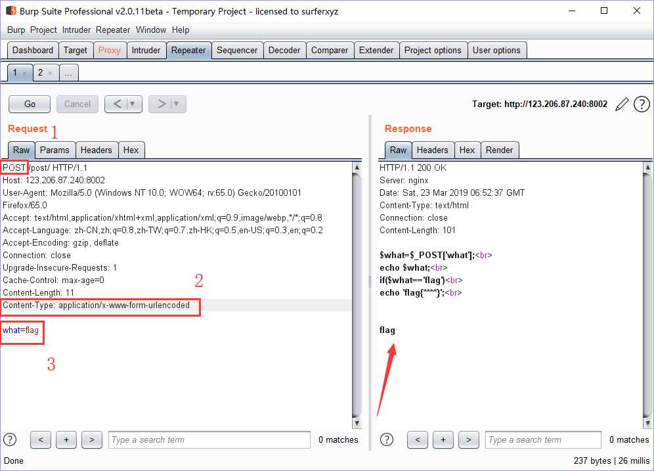This screenshot has width=654, height=471.
Task: Close Repeater tab 2 with its x
Action: (x=50, y=74)
